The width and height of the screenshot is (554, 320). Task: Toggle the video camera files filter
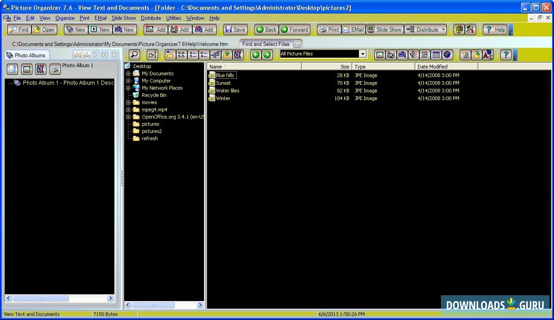(391, 55)
